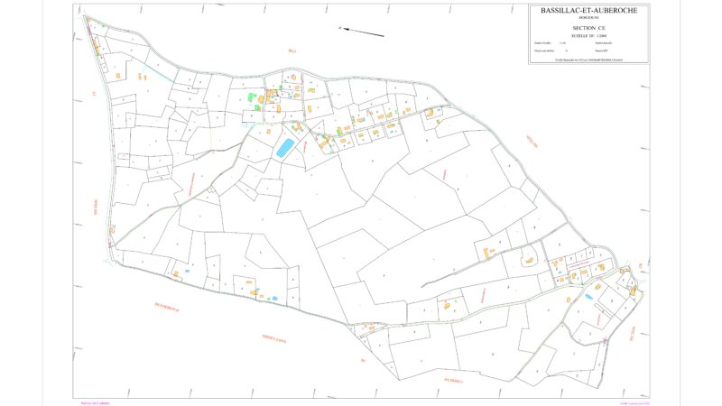Click the bottom info line in title block
Screen dimensions: 722x406
[x=588, y=60]
